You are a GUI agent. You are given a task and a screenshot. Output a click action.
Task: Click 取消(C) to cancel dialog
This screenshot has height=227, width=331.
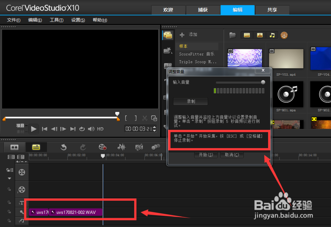coord(232,155)
